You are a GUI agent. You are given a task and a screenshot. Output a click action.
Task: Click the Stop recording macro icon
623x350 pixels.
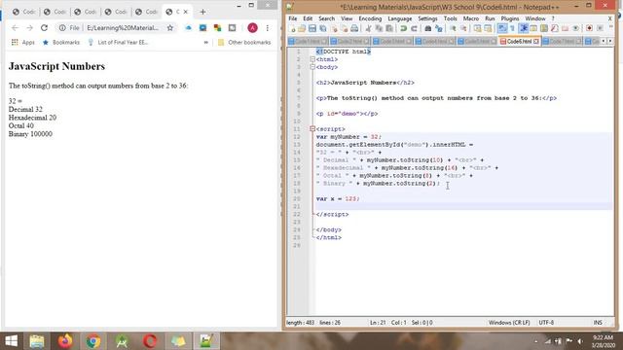point(600,28)
